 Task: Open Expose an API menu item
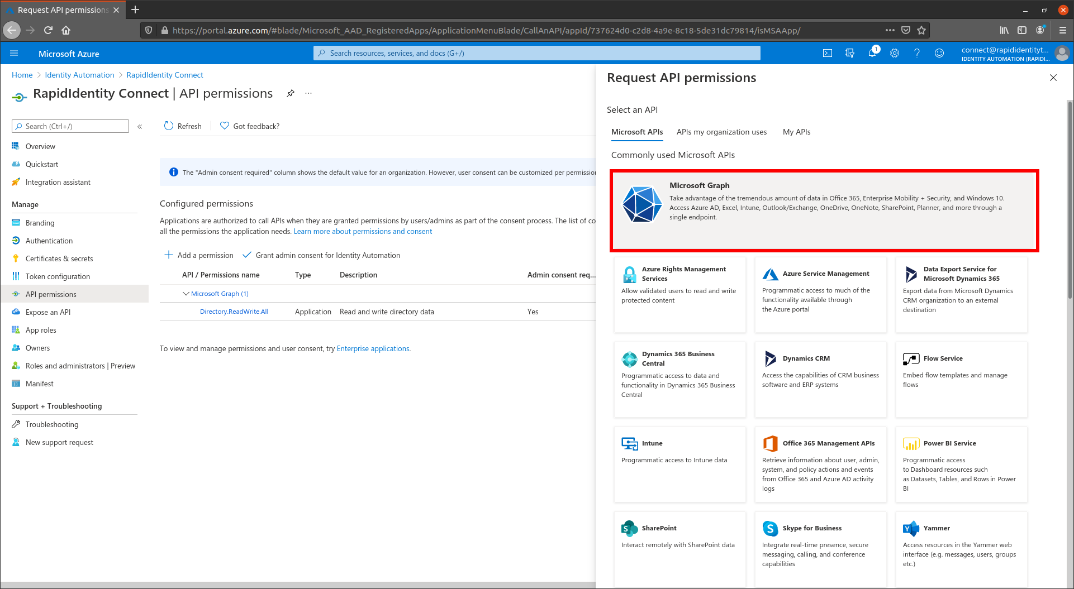tap(74, 312)
